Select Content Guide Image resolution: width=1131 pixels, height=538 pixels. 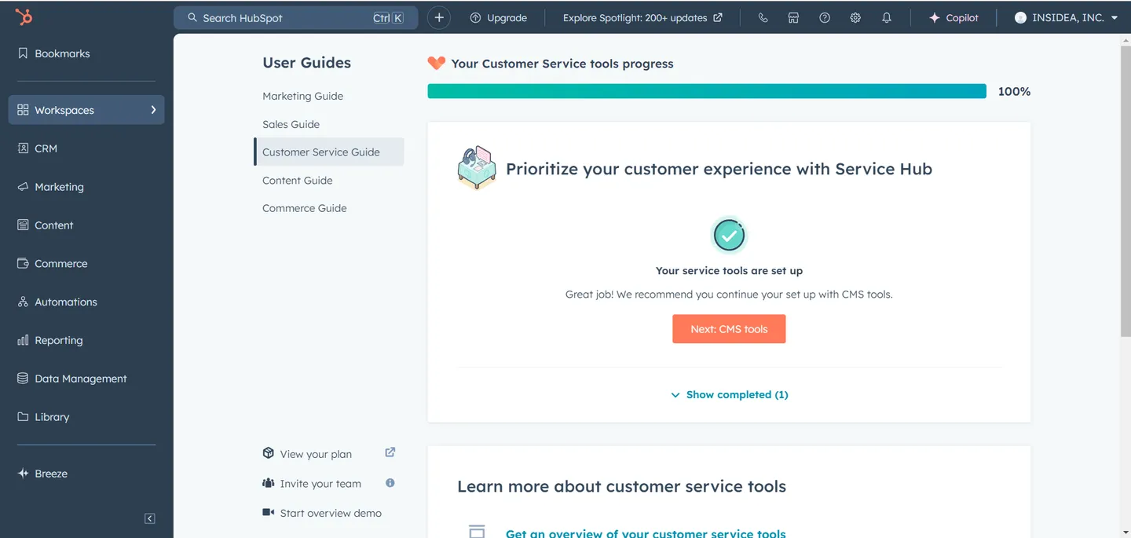pyautogui.click(x=297, y=181)
